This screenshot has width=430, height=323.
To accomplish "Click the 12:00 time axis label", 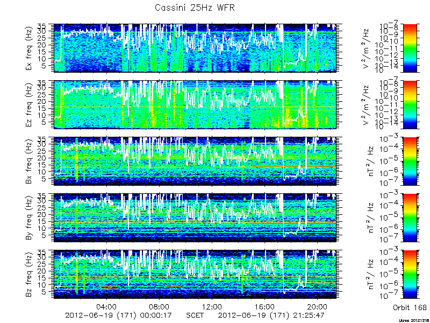I will tap(212, 306).
